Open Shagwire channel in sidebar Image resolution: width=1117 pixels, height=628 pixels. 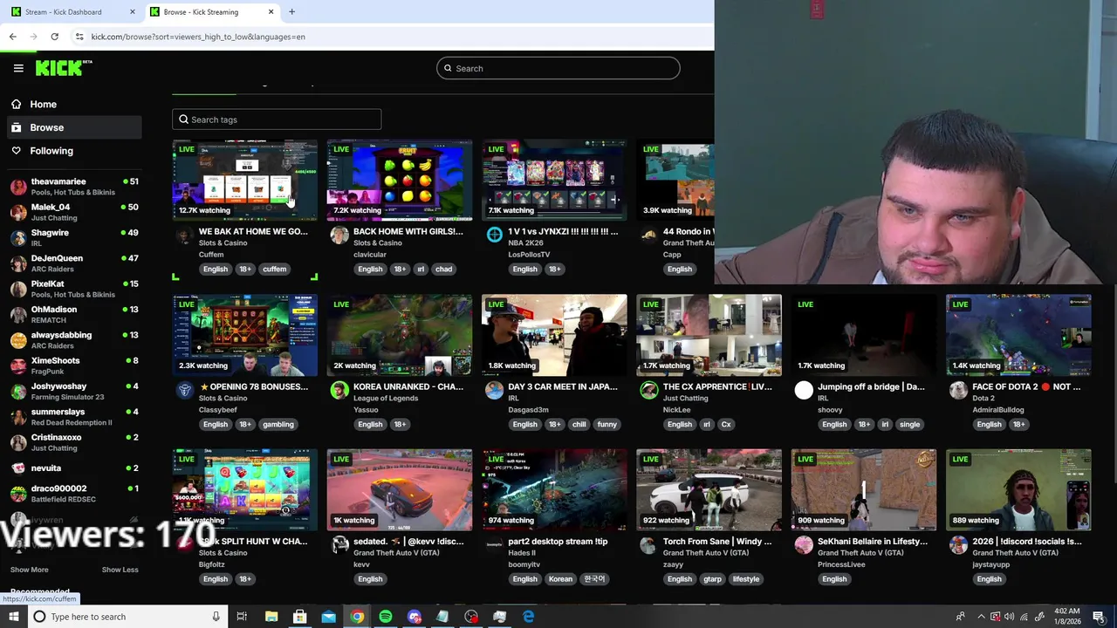point(73,237)
